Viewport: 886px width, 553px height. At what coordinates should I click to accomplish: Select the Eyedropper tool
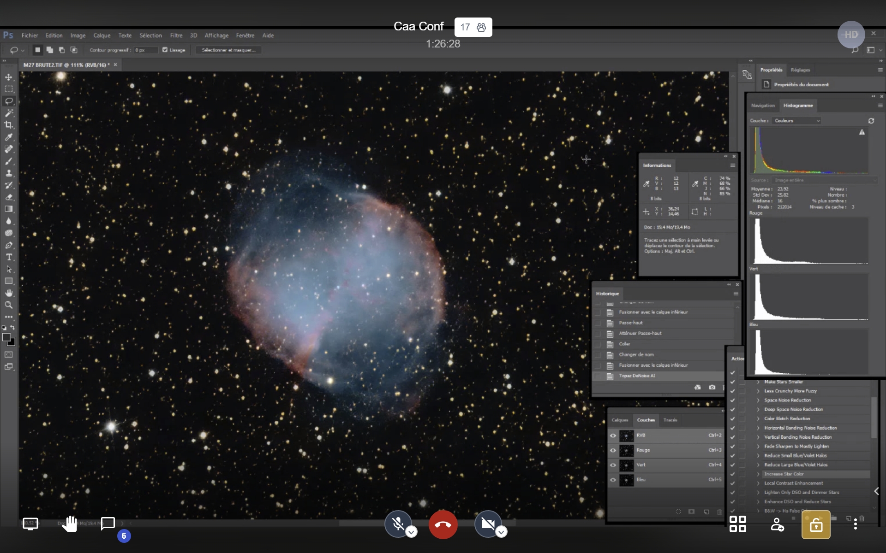tap(9, 137)
